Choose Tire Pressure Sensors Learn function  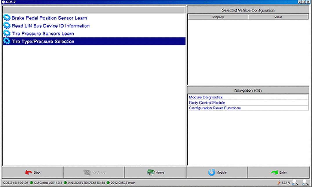(43, 34)
